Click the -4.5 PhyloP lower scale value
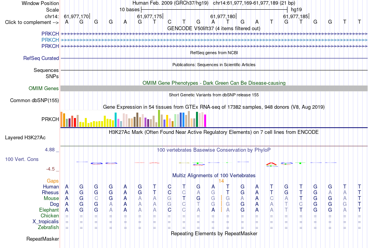The height and width of the screenshot is (248, 368). point(50,169)
